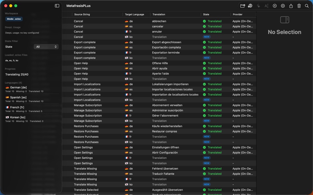Select 'Importation de localisations locales' cell

[x=175, y=95]
